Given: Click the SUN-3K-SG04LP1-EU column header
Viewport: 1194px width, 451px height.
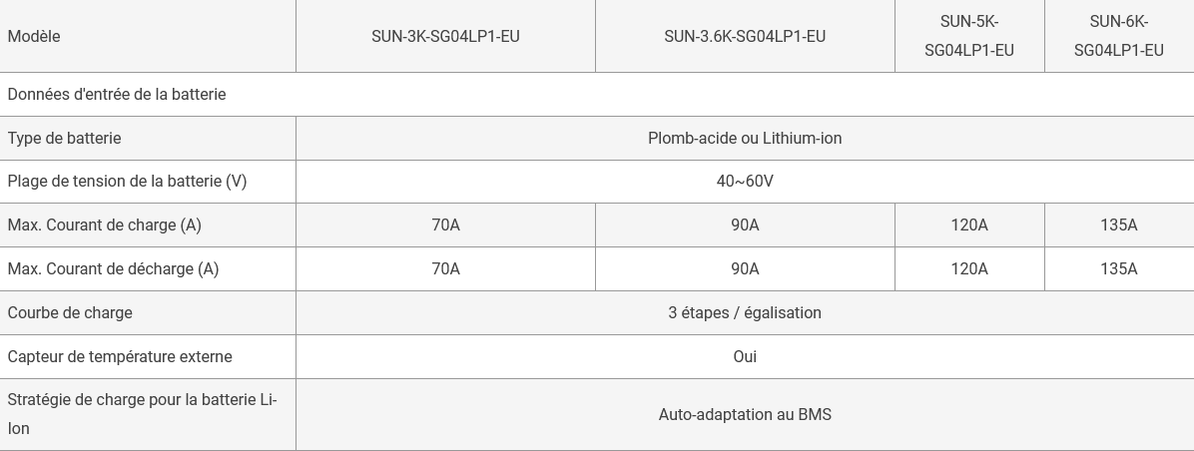Looking at the screenshot, I should click(445, 37).
